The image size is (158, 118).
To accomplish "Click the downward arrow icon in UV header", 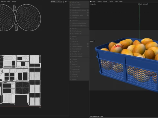I will click(68, 2).
